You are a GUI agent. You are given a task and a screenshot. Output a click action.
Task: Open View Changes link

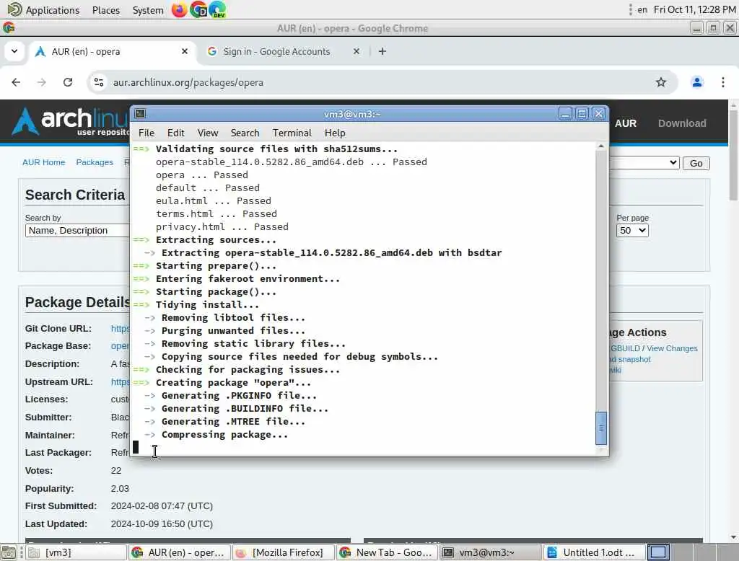(x=672, y=348)
